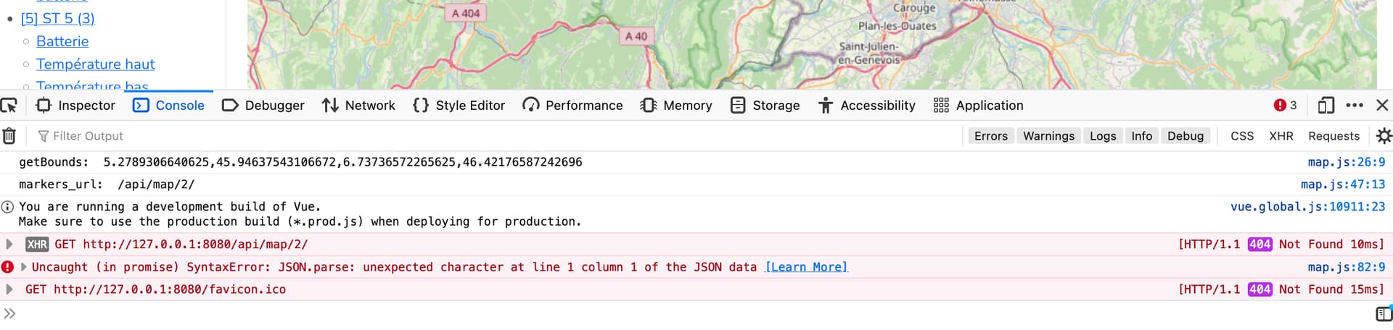The height and width of the screenshot is (330, 1393).
Task: Expand the XHR GET api/map request
Action: (9, 245)
